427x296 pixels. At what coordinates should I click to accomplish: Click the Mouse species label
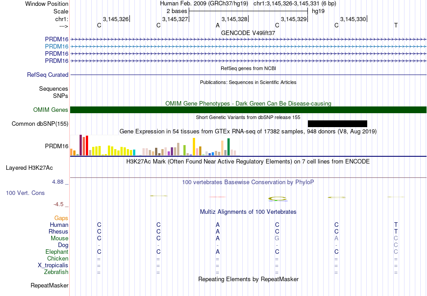click(x=59, y=239)
